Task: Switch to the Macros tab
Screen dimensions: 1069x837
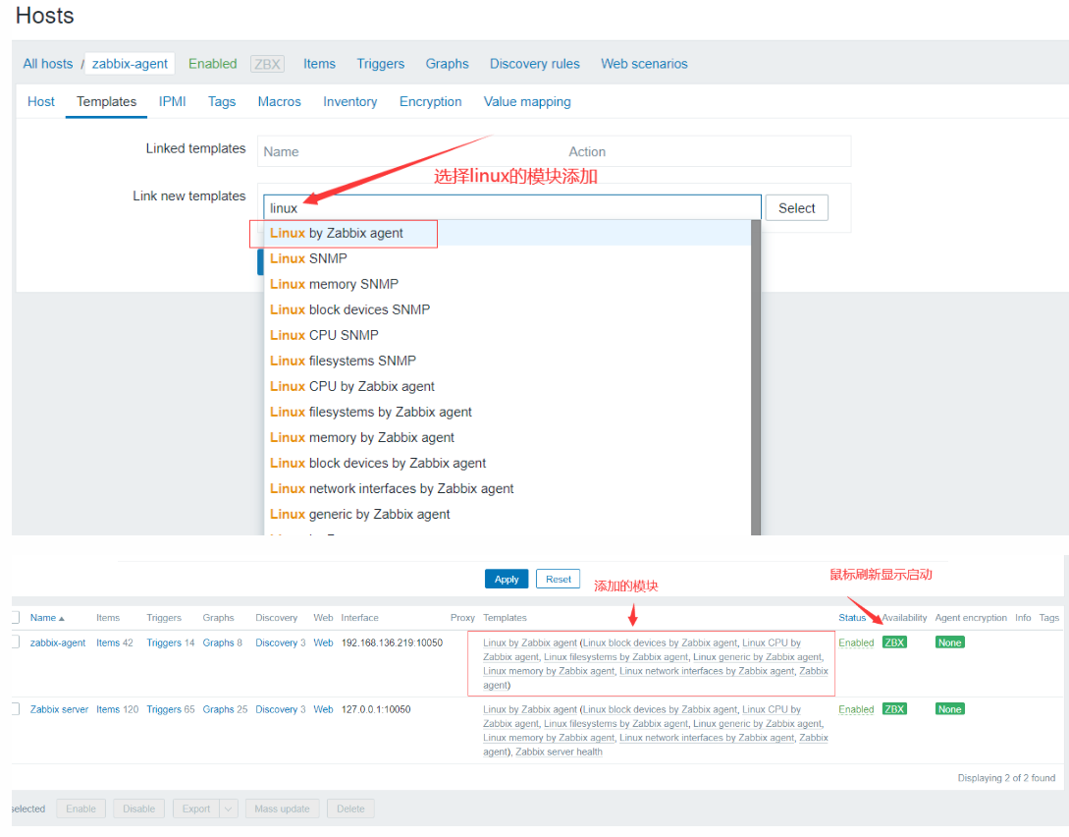Action: click(279, 101)
